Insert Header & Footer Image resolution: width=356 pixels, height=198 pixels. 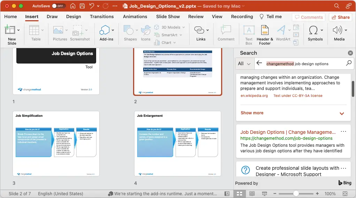[x=265, y=35]
